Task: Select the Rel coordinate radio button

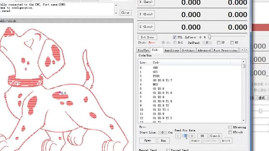Action: pyautogui.click(x=175, y=42)
